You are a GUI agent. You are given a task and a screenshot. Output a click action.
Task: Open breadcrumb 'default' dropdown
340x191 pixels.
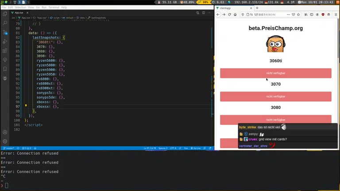[68, 18]
